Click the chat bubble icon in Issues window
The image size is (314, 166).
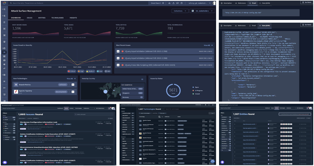coord(5,162)
